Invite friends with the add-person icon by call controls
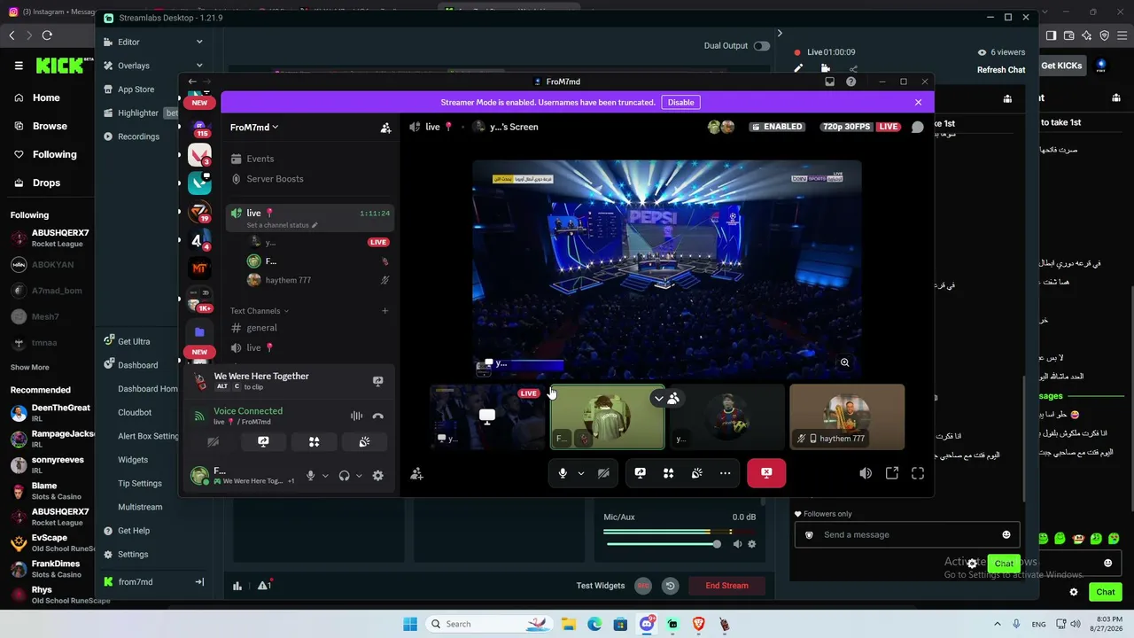1134x638 pixels. (417, 474)
